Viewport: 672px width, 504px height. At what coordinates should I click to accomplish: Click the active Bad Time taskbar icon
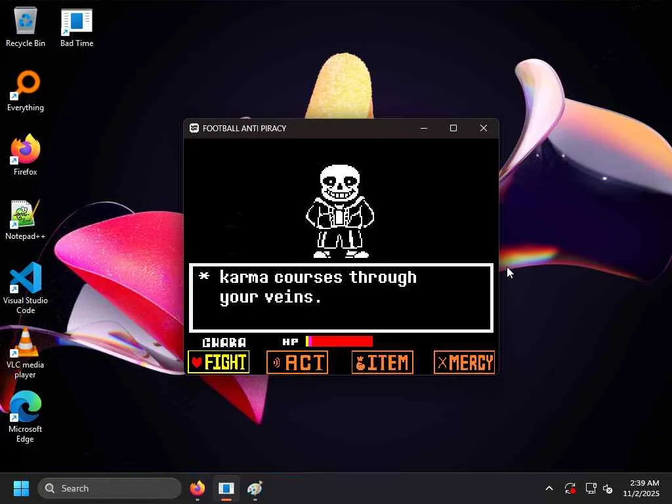point(226,488)
